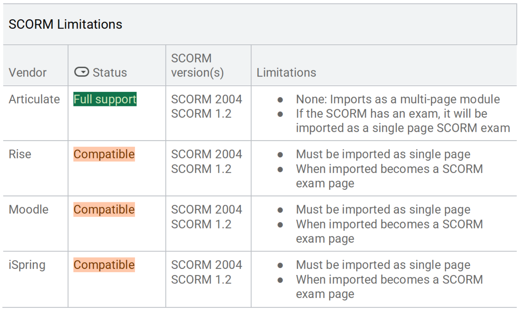Open the Rise row Compatible status chip

point(104,154)
